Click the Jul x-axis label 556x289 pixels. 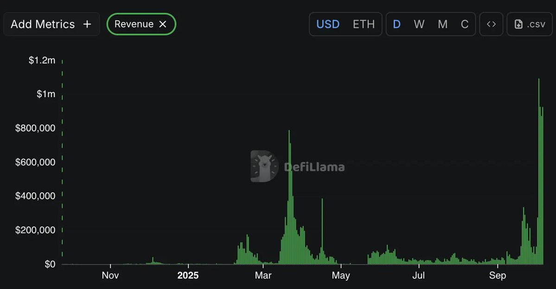click(x=418, y=275)
